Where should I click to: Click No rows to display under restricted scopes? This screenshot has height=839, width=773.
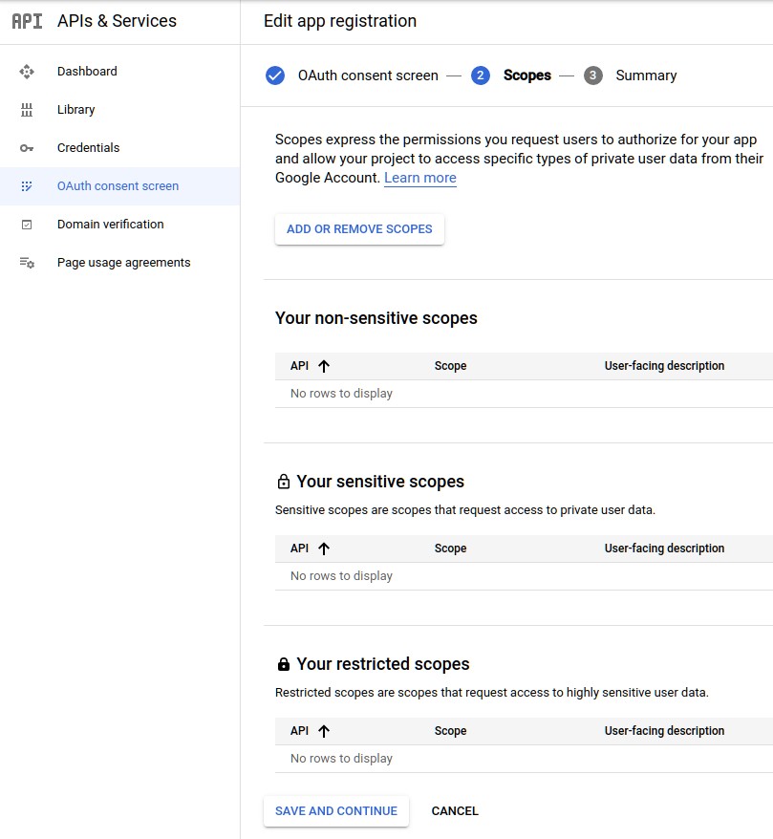click(341, 759)
